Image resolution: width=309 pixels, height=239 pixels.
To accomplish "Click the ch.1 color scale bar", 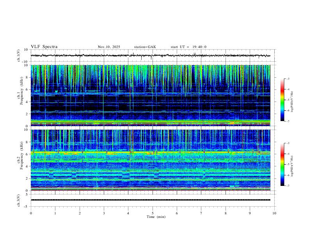I will point(282,100).
